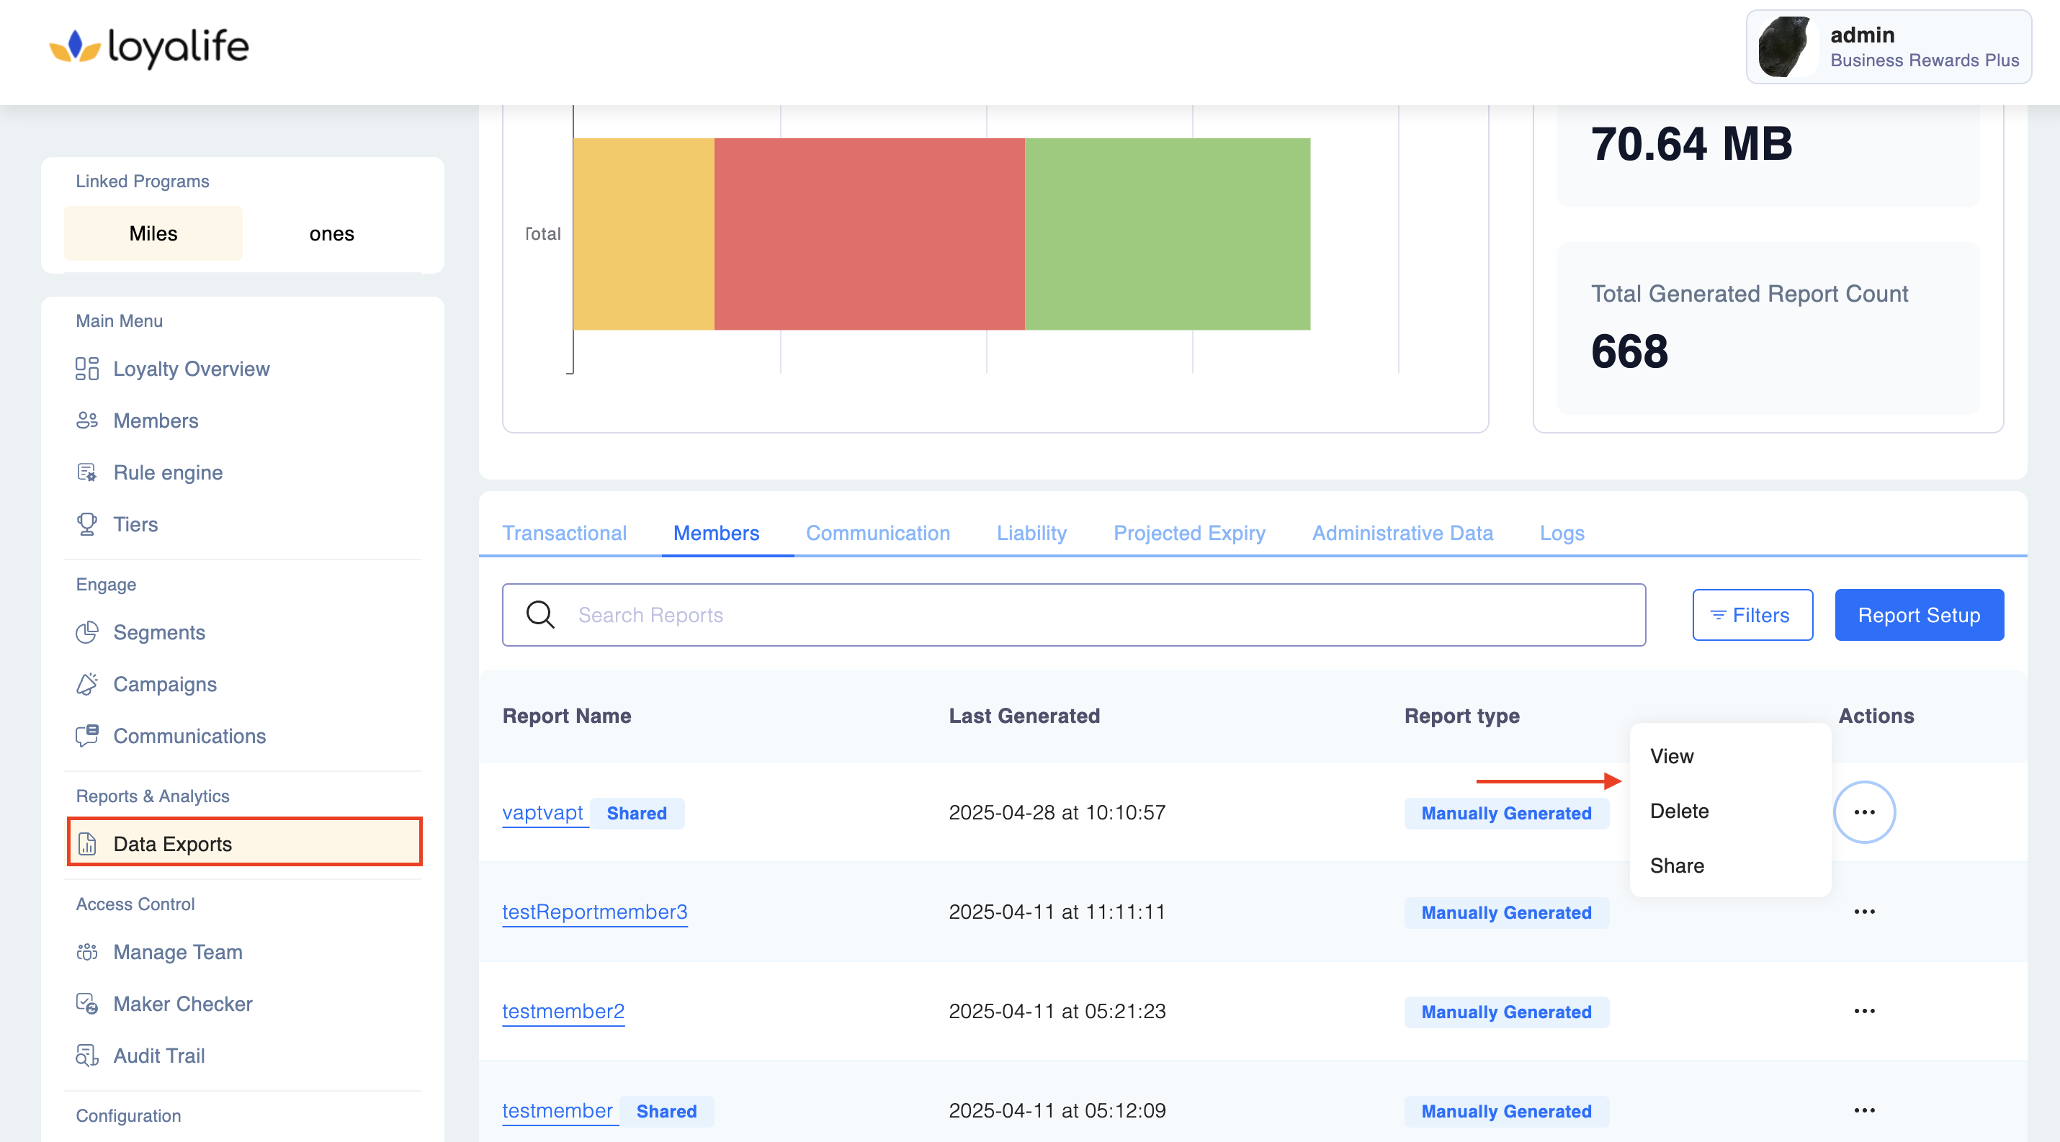
Task: Click the Segments pie chart icon
Action: [x=86, y=632]
